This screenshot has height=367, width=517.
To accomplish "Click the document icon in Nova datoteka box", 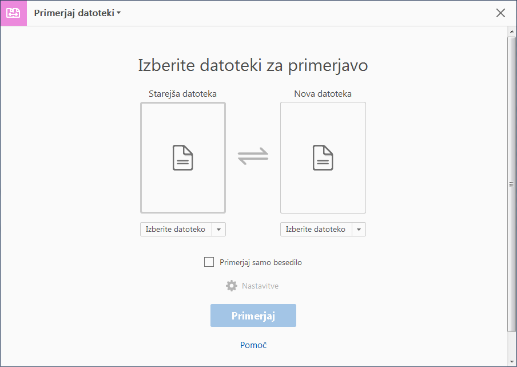I will (x=323, y=157).
